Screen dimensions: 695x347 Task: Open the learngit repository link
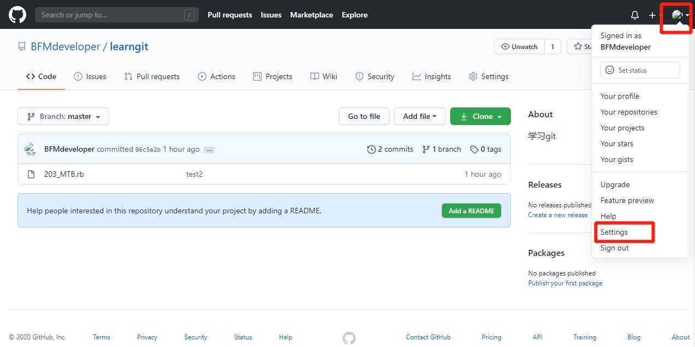[129, 46]
